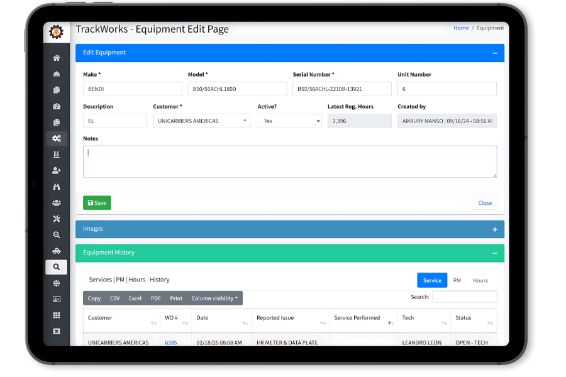Open the Customer dropdown UNICARRIERS AMERICAS
Image resolution: width=566 pixels, height=377 pixels.
click(x=202, y=121)
